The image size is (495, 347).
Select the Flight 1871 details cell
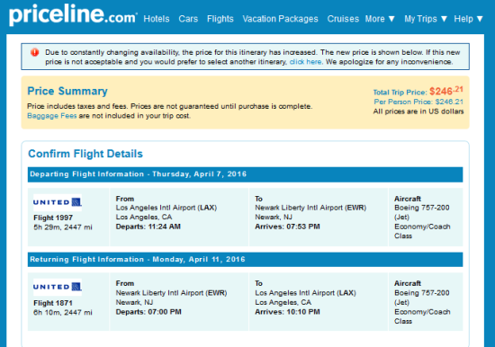click(68, 302)
